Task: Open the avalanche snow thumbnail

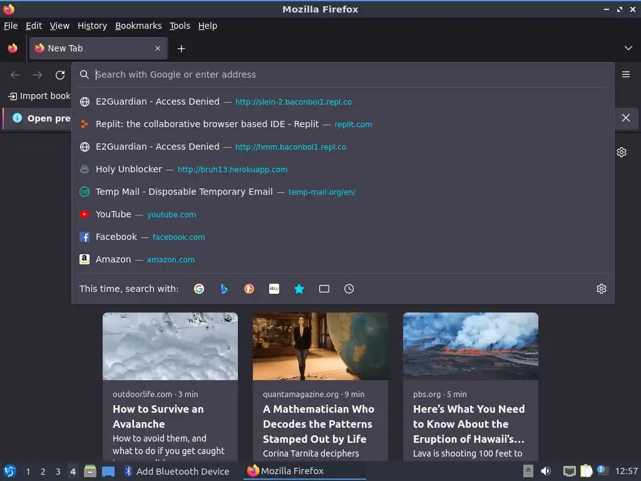Action: [x=170, y=346]
